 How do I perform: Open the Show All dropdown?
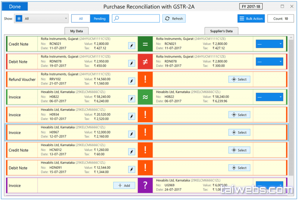[x=41, y=19]
